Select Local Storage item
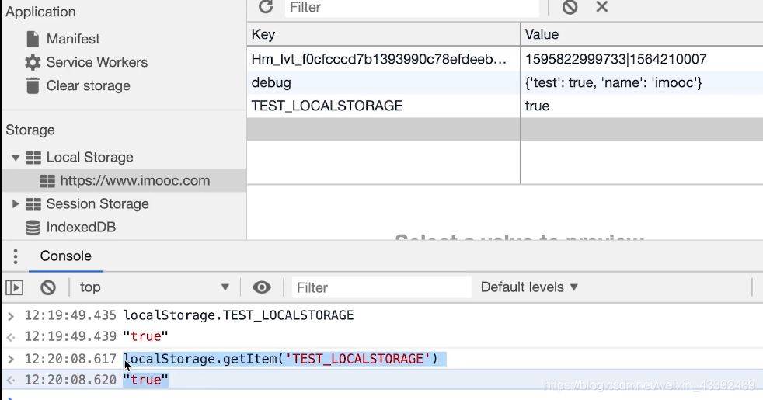The width and height of the screenshot is (763, 400). point(89,157)
